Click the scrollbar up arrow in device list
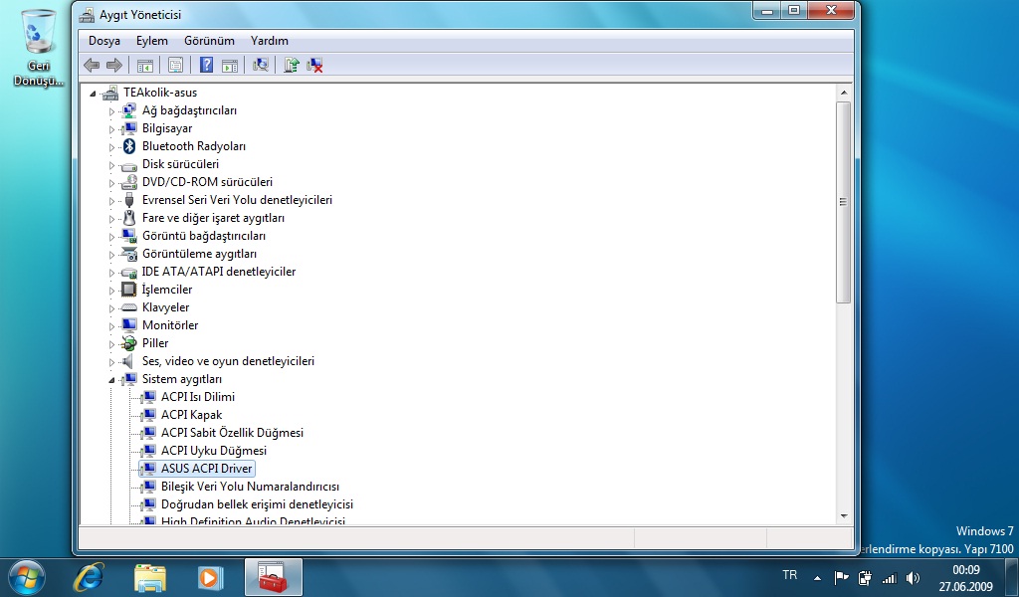Image resolution: width=1019 pixels, height=597 pixels. tap(844, 93)
